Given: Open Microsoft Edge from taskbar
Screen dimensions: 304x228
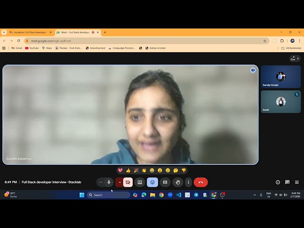Looking at the screenshot, I should pyautogui.click(x=144, y=195).
